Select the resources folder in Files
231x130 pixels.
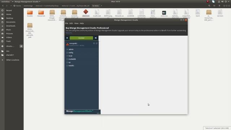point(41,13)
